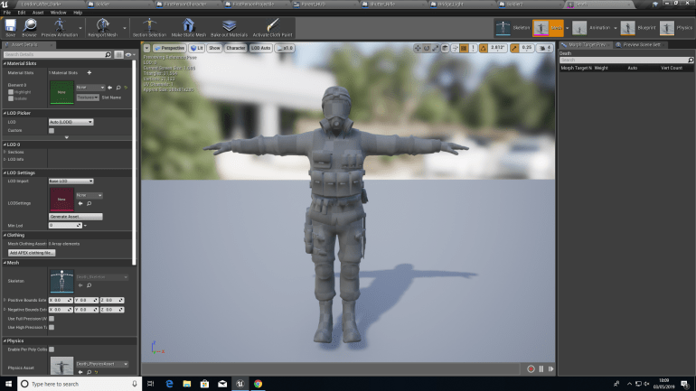Expand LOD 0 Sections row
Screen dimensions: 696x391
[x=5, y=152]
